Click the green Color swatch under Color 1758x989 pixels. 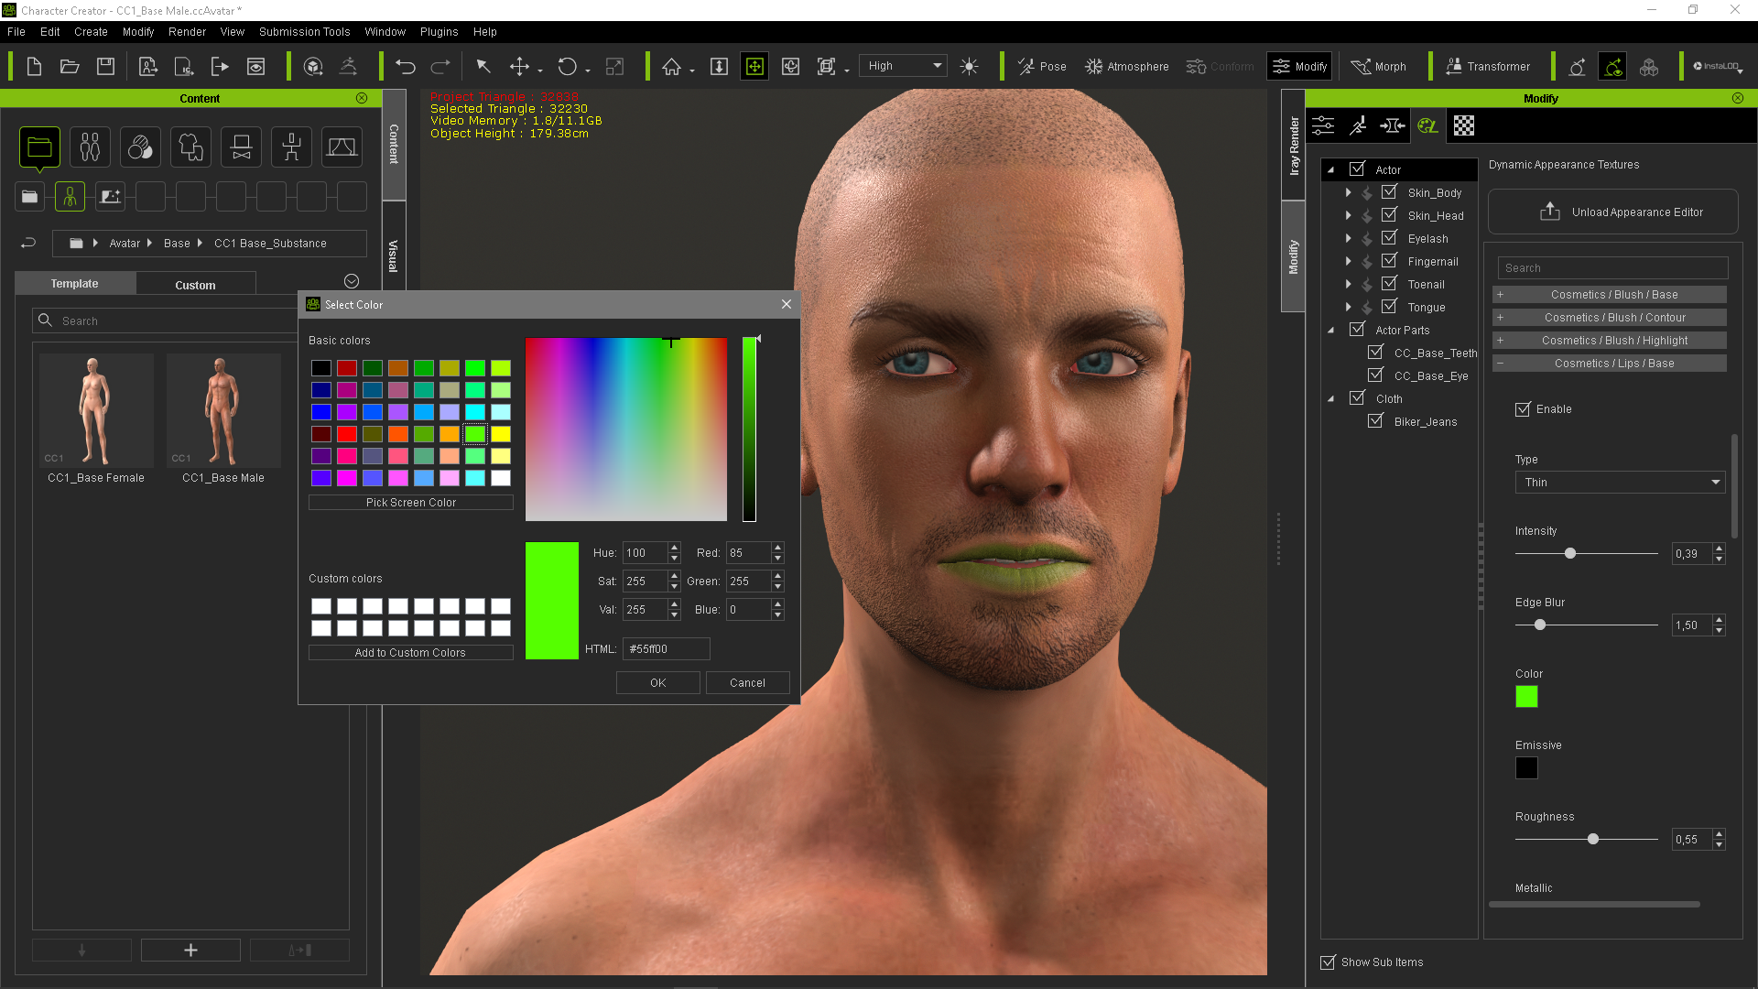click(x=1526, y=696)
